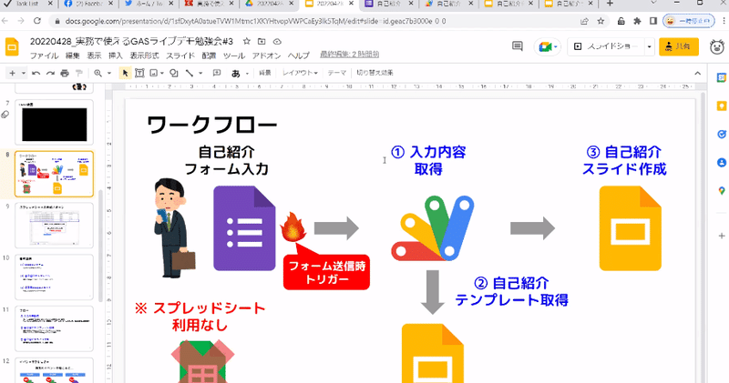Click the あ input tools icon
This screenshot has width=729, height=383.
point(236,73)
